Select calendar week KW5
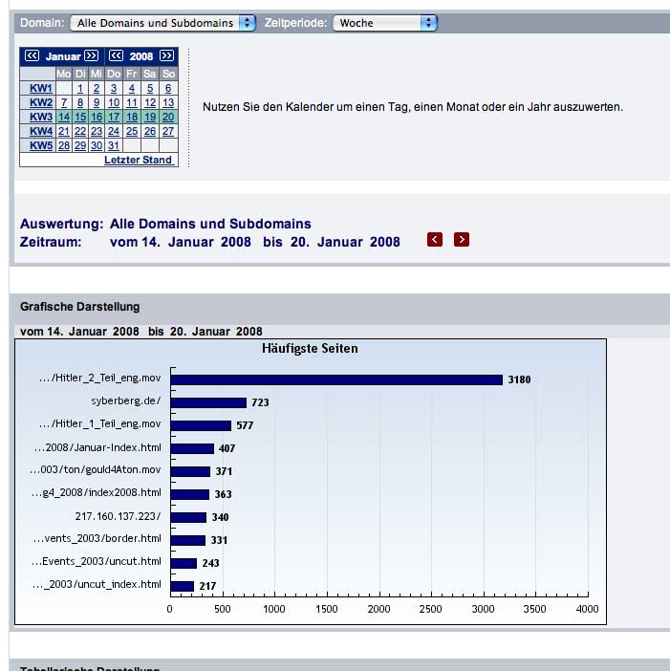The width and height of the screenshot is (670, 671). (40, 145)
